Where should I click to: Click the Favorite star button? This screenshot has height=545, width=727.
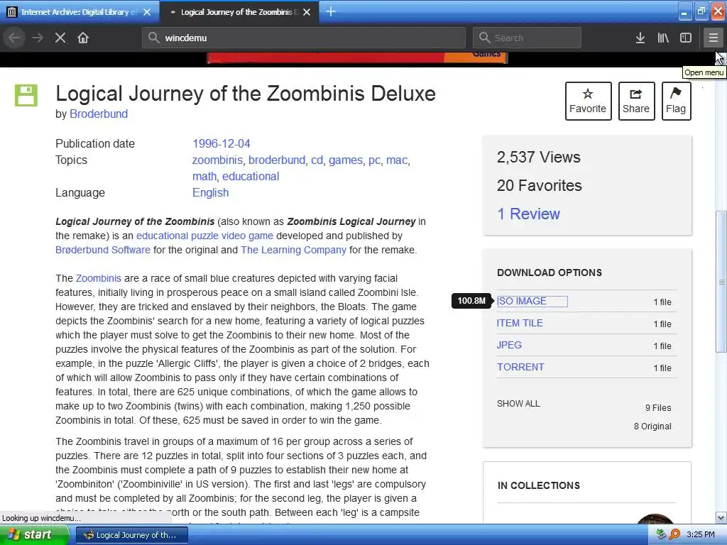(588, 101)
